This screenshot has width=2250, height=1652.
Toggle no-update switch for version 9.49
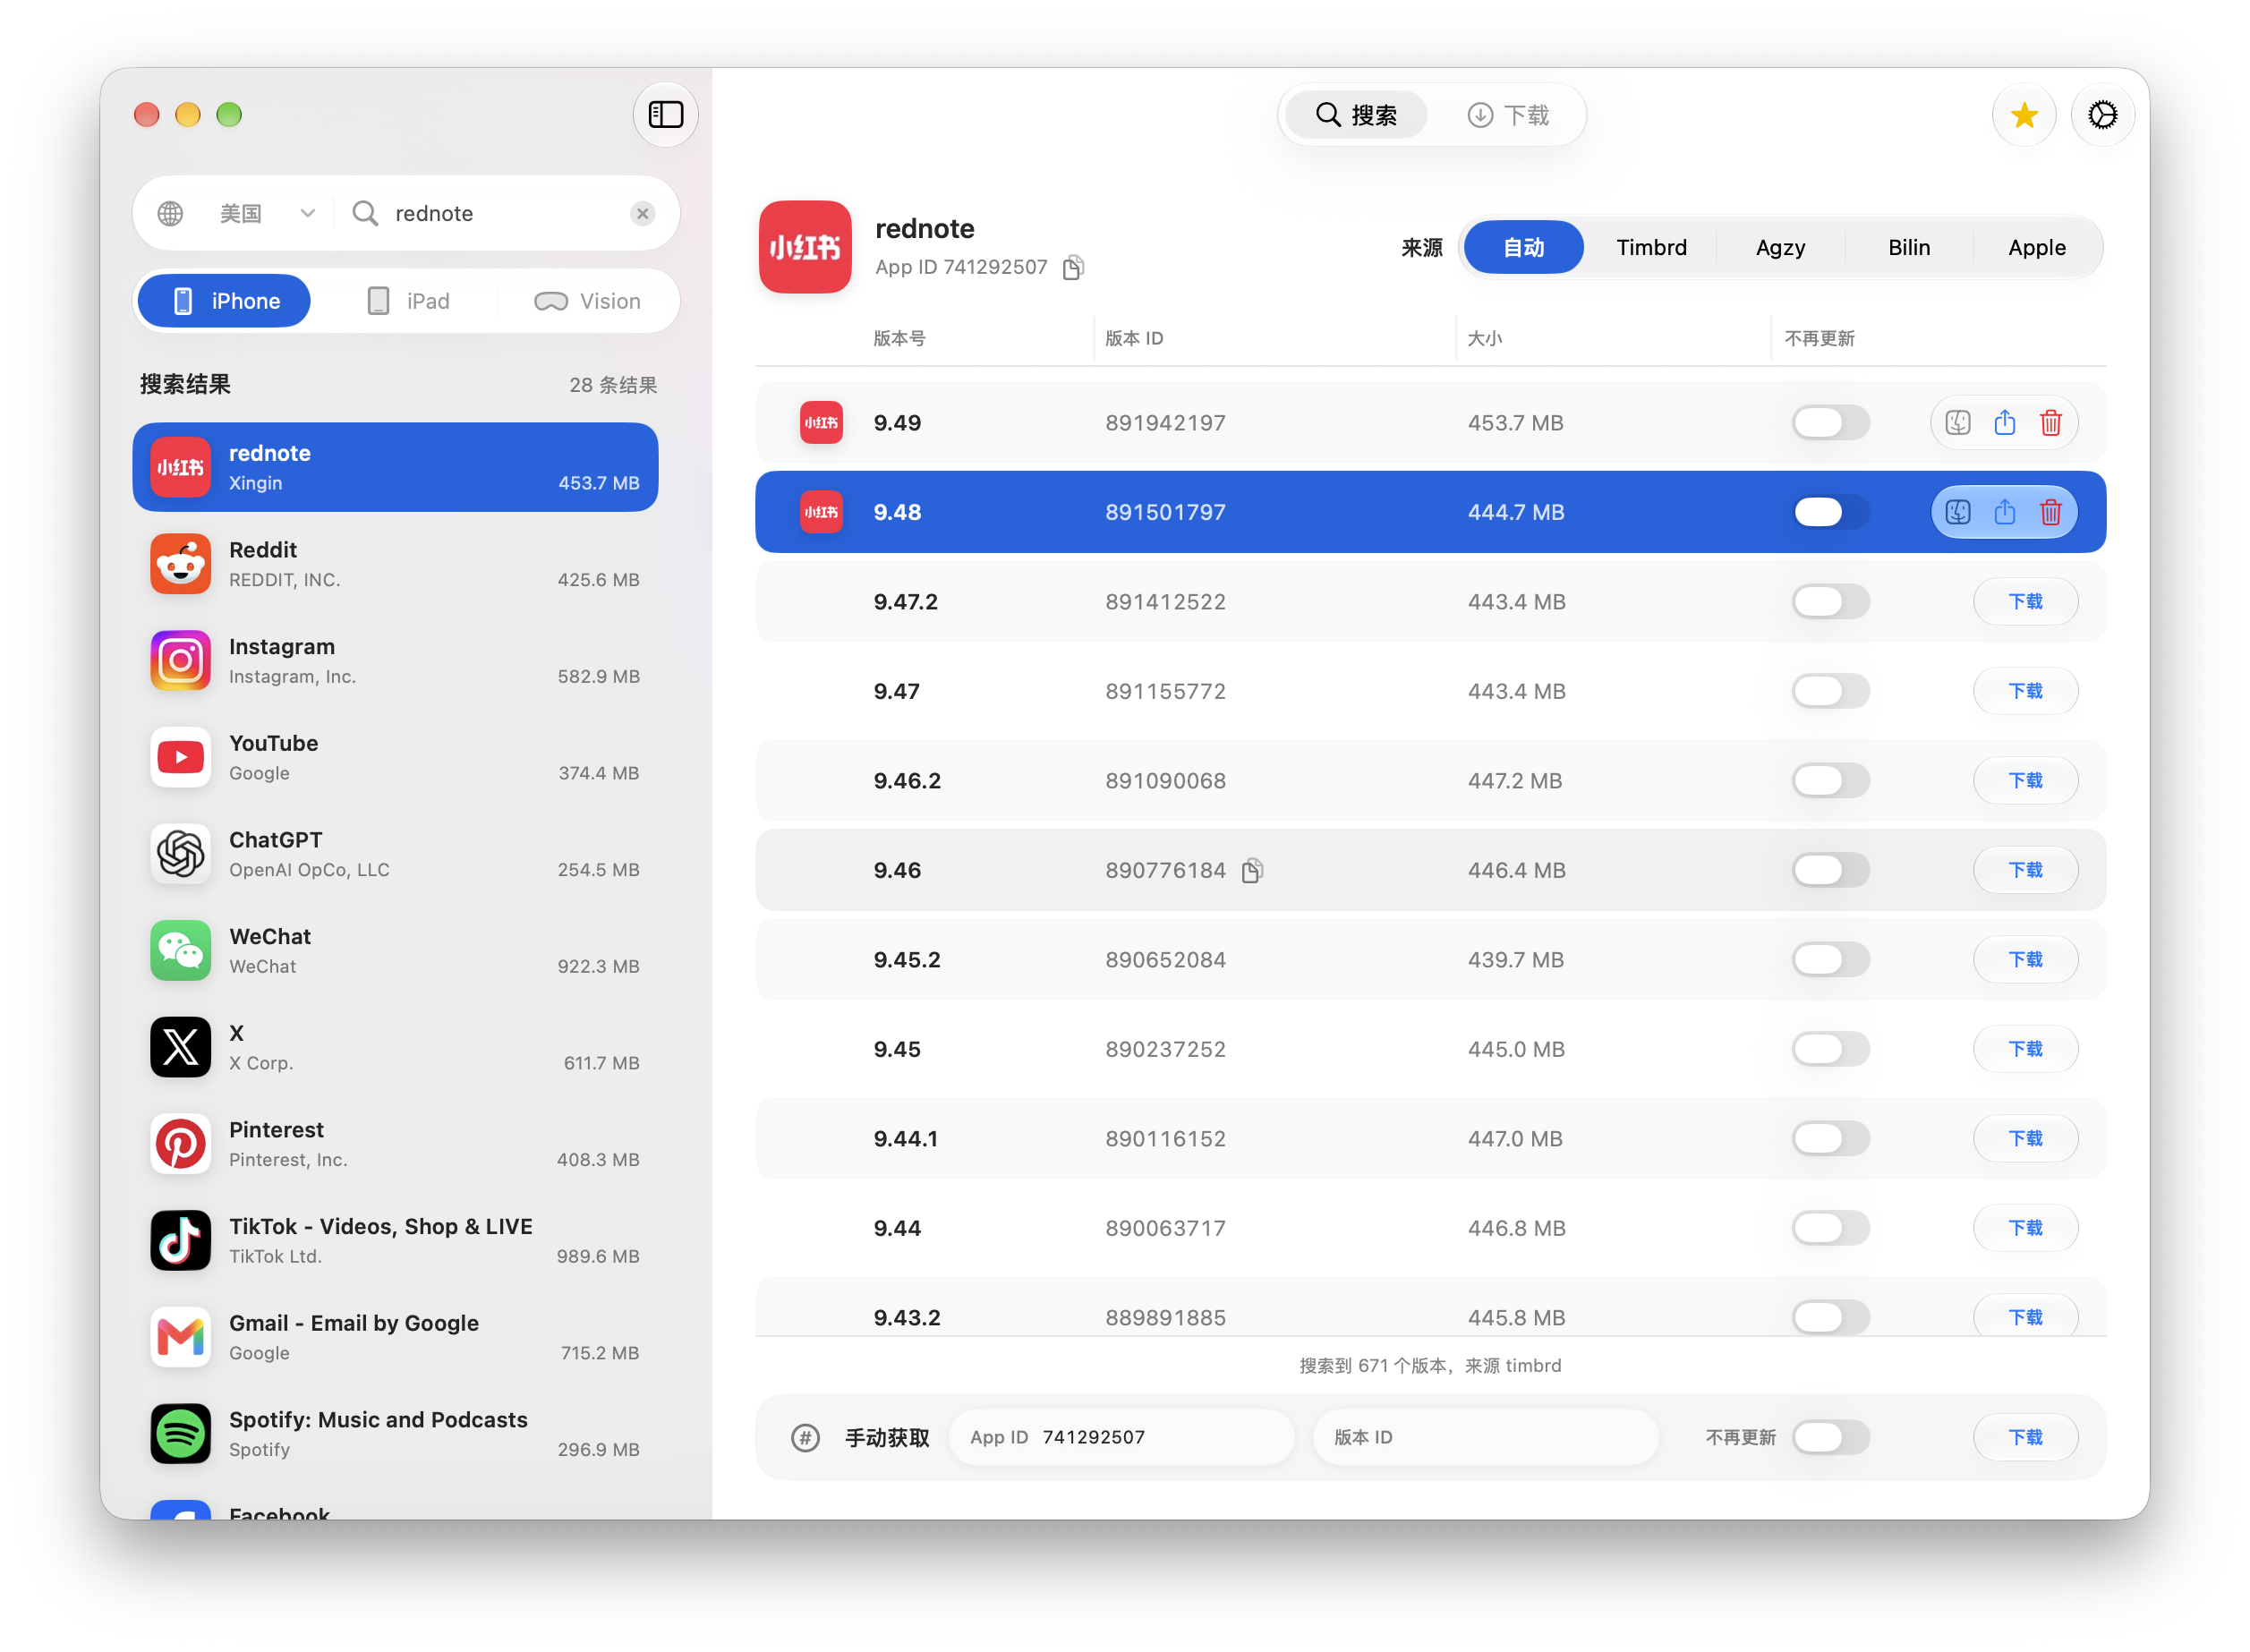(x=1830, y=423)
